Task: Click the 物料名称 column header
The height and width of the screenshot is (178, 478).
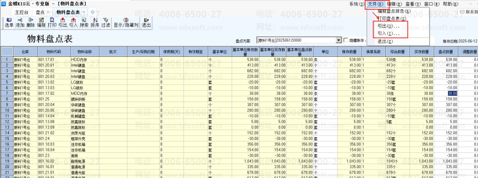Action: coord(85,52)
